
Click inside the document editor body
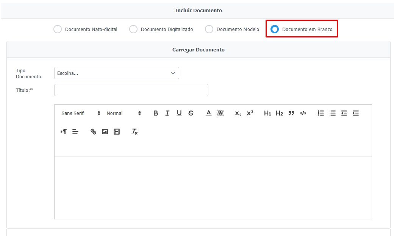[213, 188]
